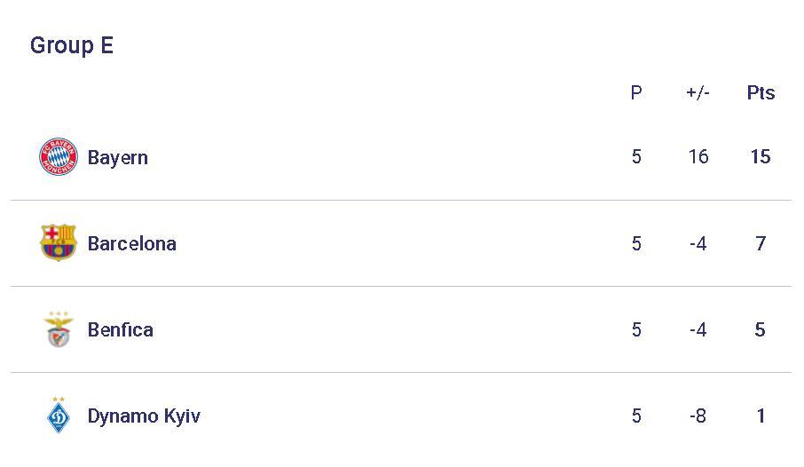Click the Bayern Munich club crest

tap(59, 156)
